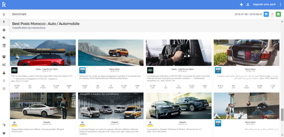The width and height of the screenshot is (284, 137).
Task: Open the blue calendar date picker
Action: pos(266,14)
